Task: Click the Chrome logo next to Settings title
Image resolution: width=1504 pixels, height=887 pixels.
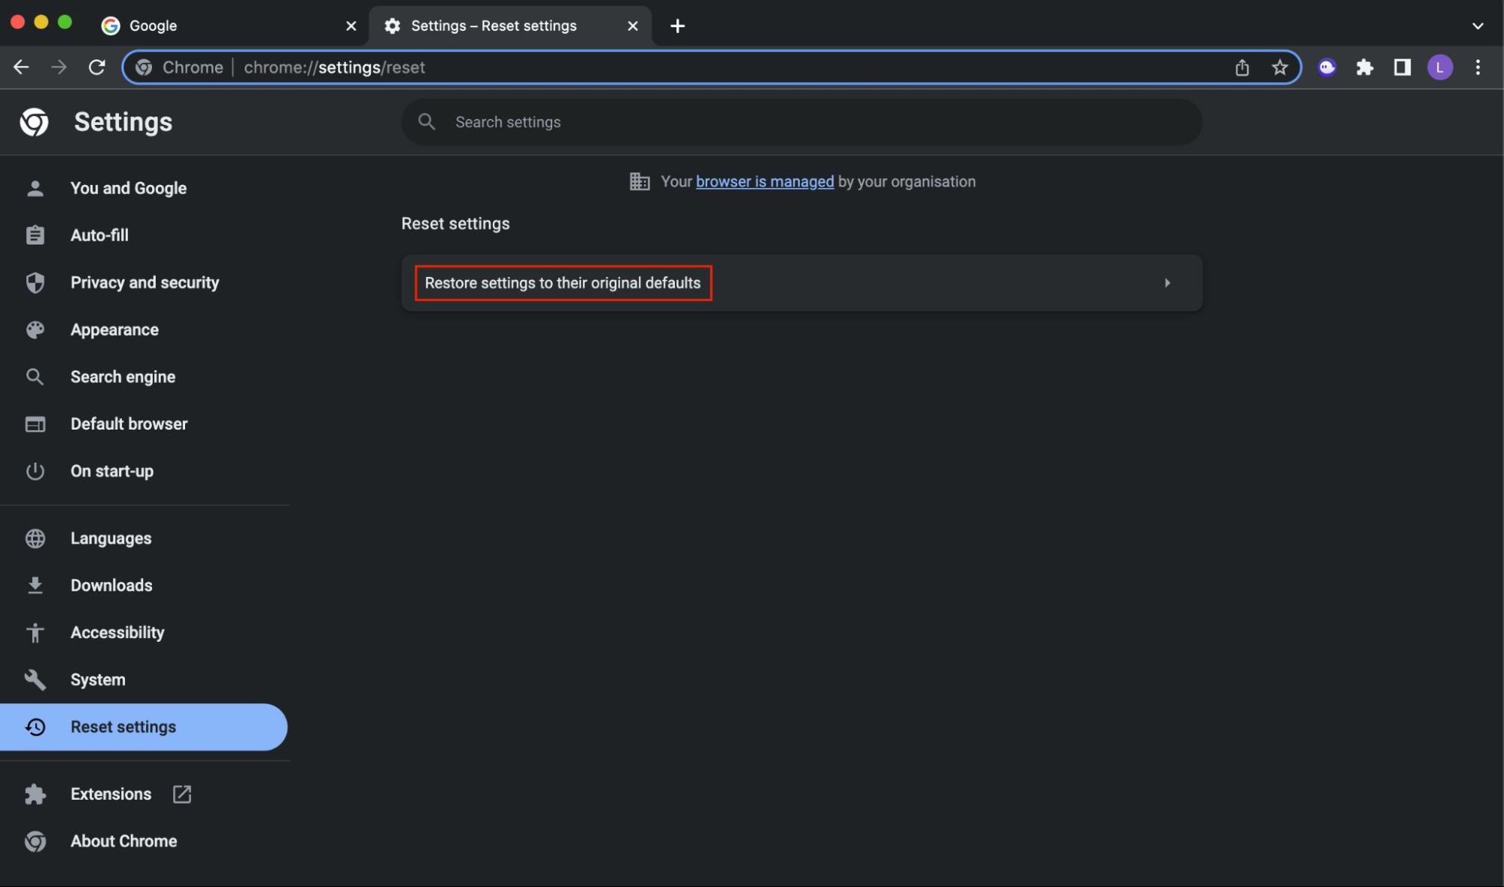Action: [34, 122]
